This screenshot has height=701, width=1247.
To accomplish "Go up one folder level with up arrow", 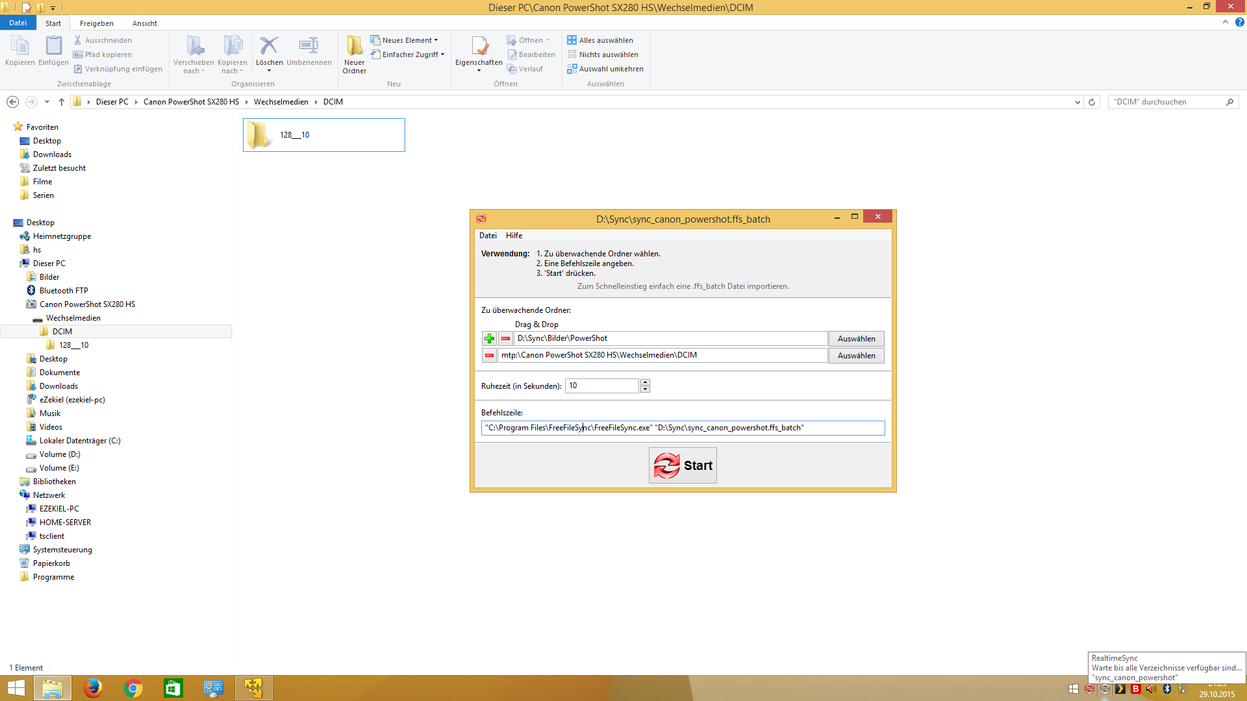I will 62,102.
